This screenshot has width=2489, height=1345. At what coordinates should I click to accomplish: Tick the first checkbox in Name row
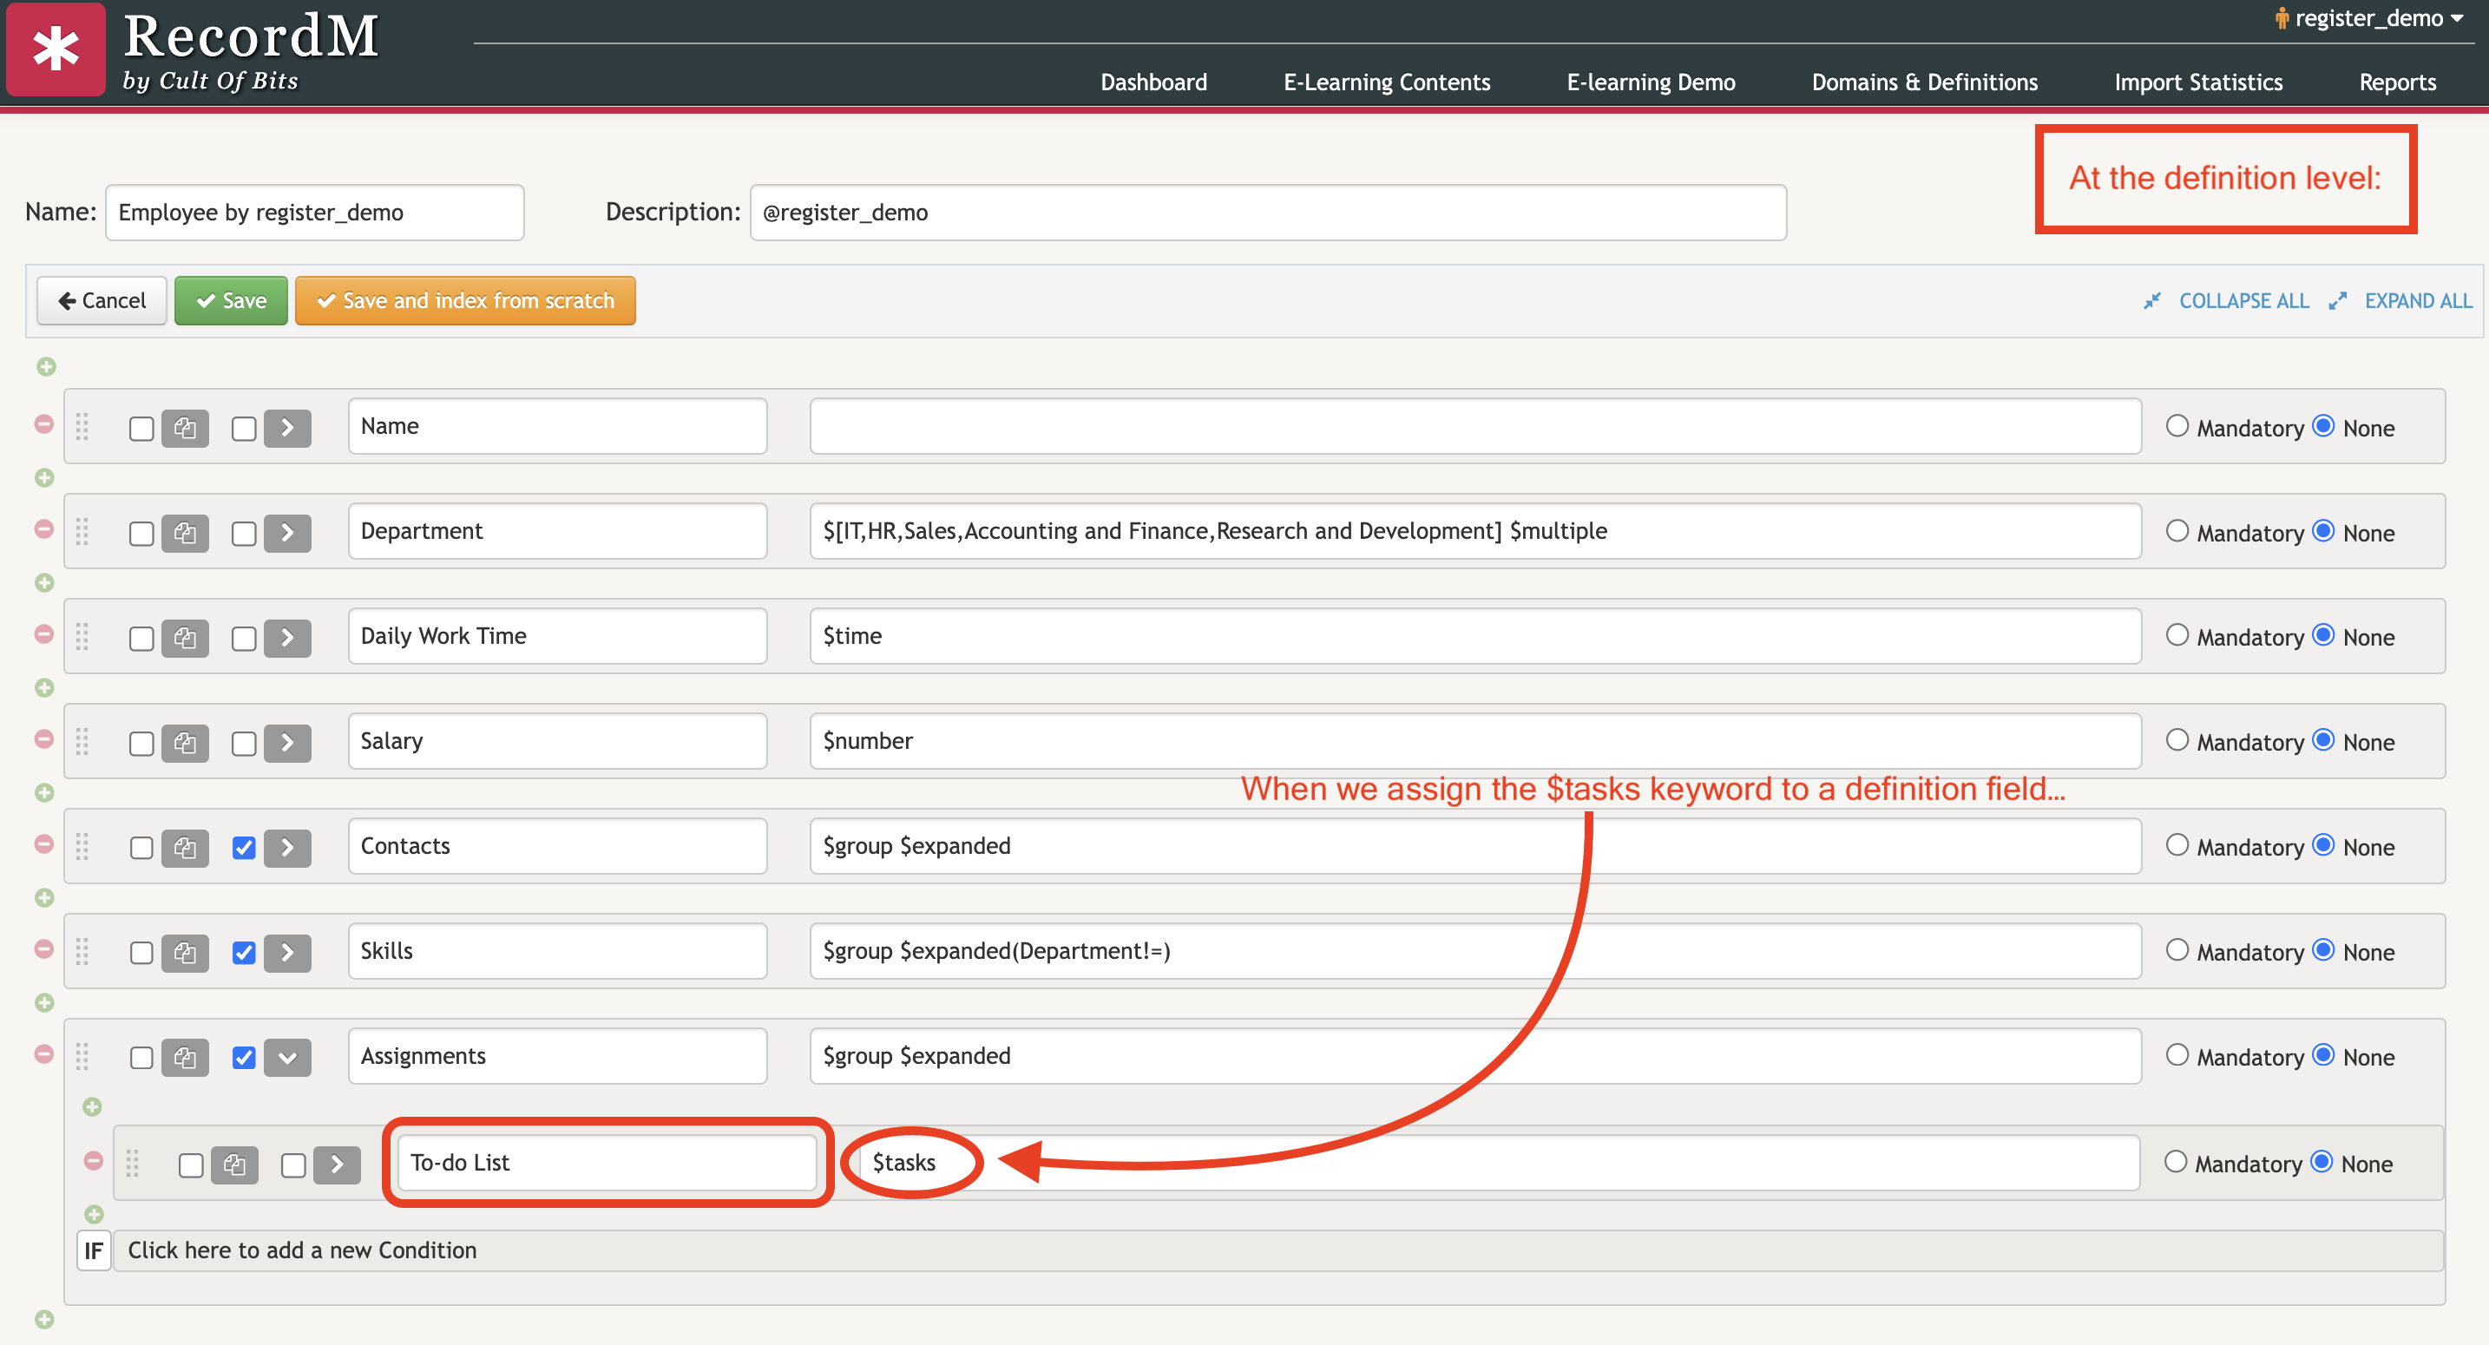141,428
